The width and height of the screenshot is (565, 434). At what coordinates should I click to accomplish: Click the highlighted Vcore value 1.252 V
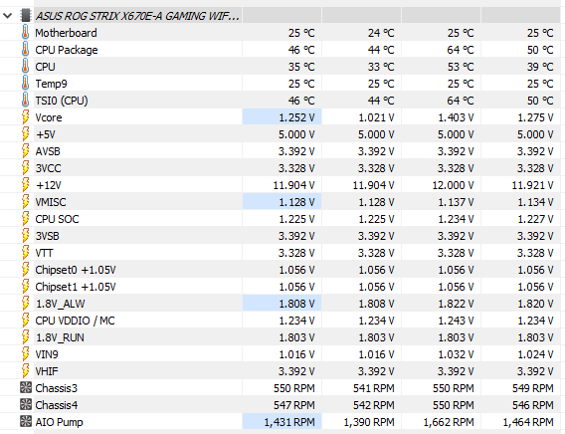point(296,117)
